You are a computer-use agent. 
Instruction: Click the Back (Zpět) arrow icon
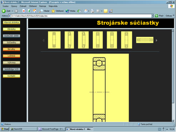pos(4,11)
